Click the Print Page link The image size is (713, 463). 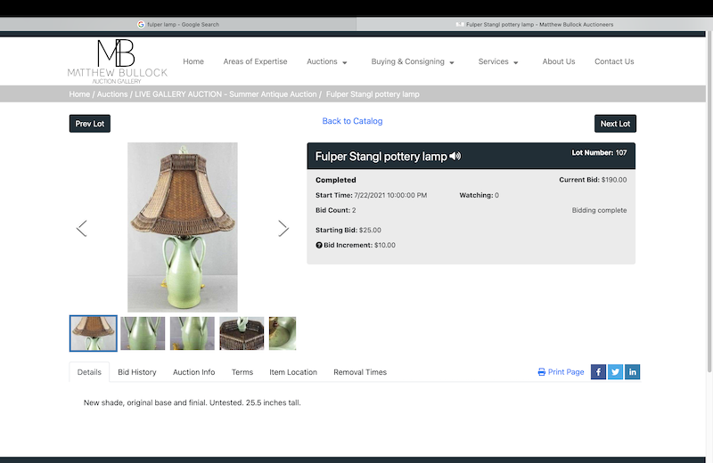pyautogui.click(x=561, y=372)
